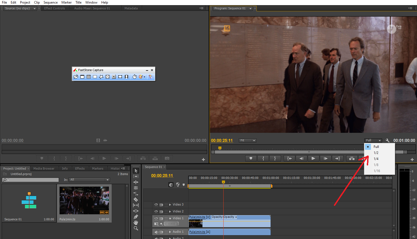This screenshot has width=417, height=239.
Task: Select the Rolling Edit tool
Action: click(x=136, y=188)
